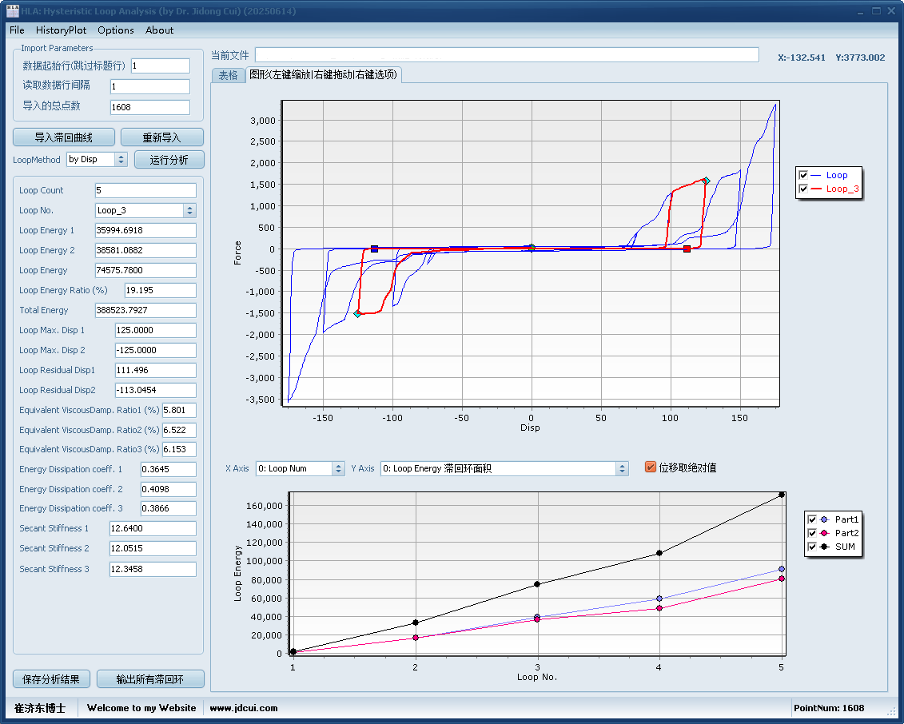Toggle the blue Loop series checkbox in legend
Viewport: 904px width, 724px height.
coord(803,175)
